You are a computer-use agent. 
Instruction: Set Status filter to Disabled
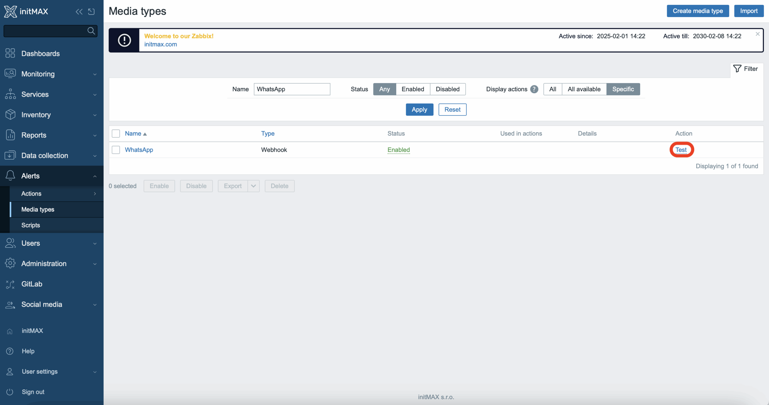click(448, 89)
